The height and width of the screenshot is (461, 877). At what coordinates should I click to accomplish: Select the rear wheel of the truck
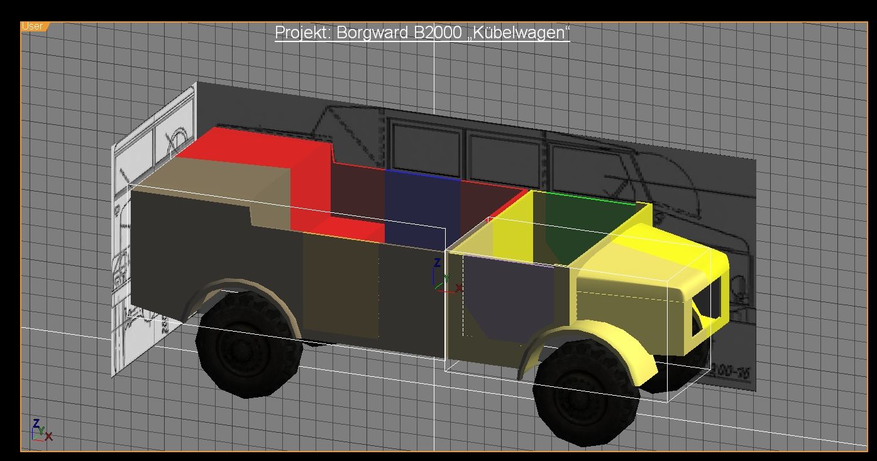(249, 345)
